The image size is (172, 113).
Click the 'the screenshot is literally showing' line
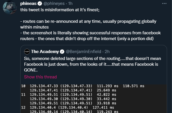[x=90, y=33]
